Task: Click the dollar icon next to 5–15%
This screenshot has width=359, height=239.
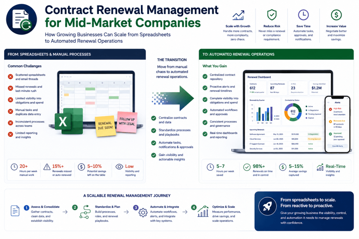Action: [x=283, y=167]
